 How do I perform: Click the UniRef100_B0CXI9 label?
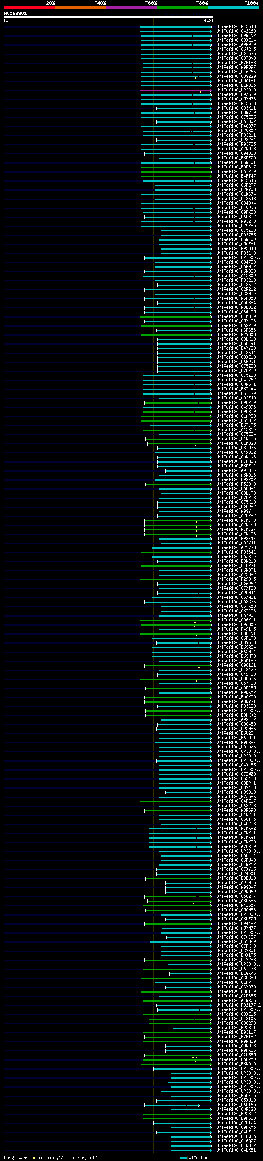point(235,697)
